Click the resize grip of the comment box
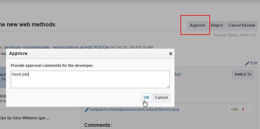Screen dimensions: 260x129 click(x=168, y=86)
